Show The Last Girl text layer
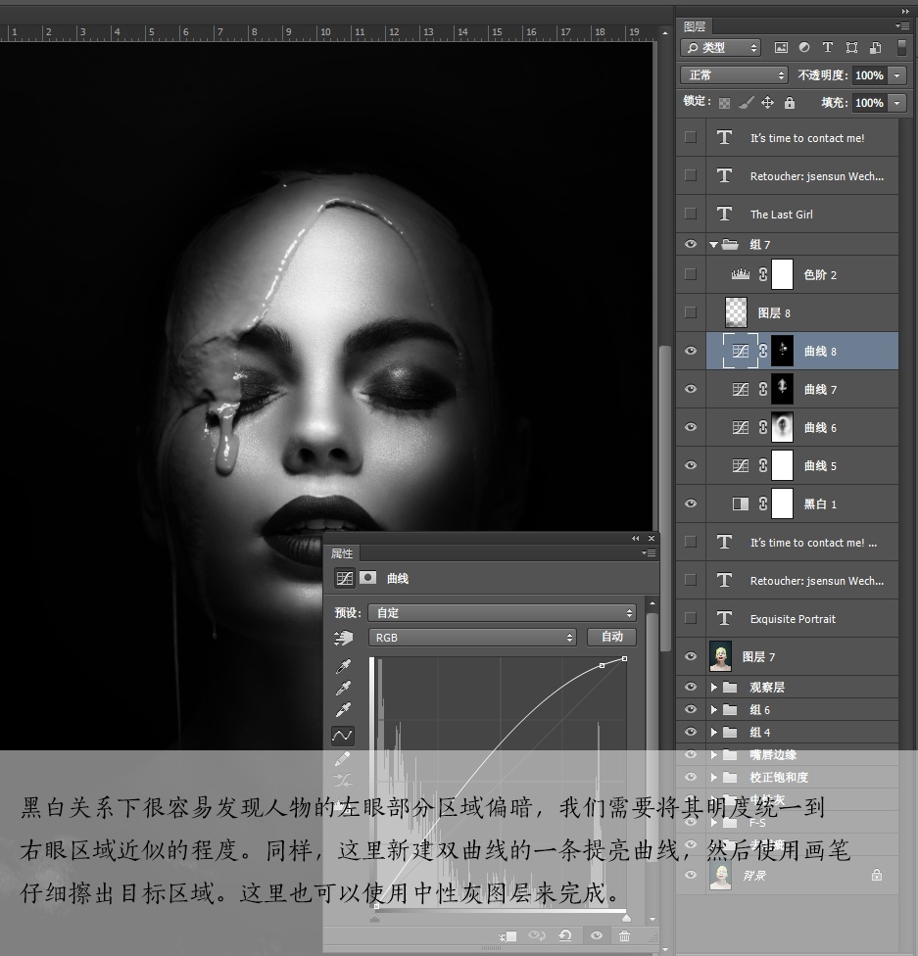The image size is (918, 956). click(x=691, y=214)
